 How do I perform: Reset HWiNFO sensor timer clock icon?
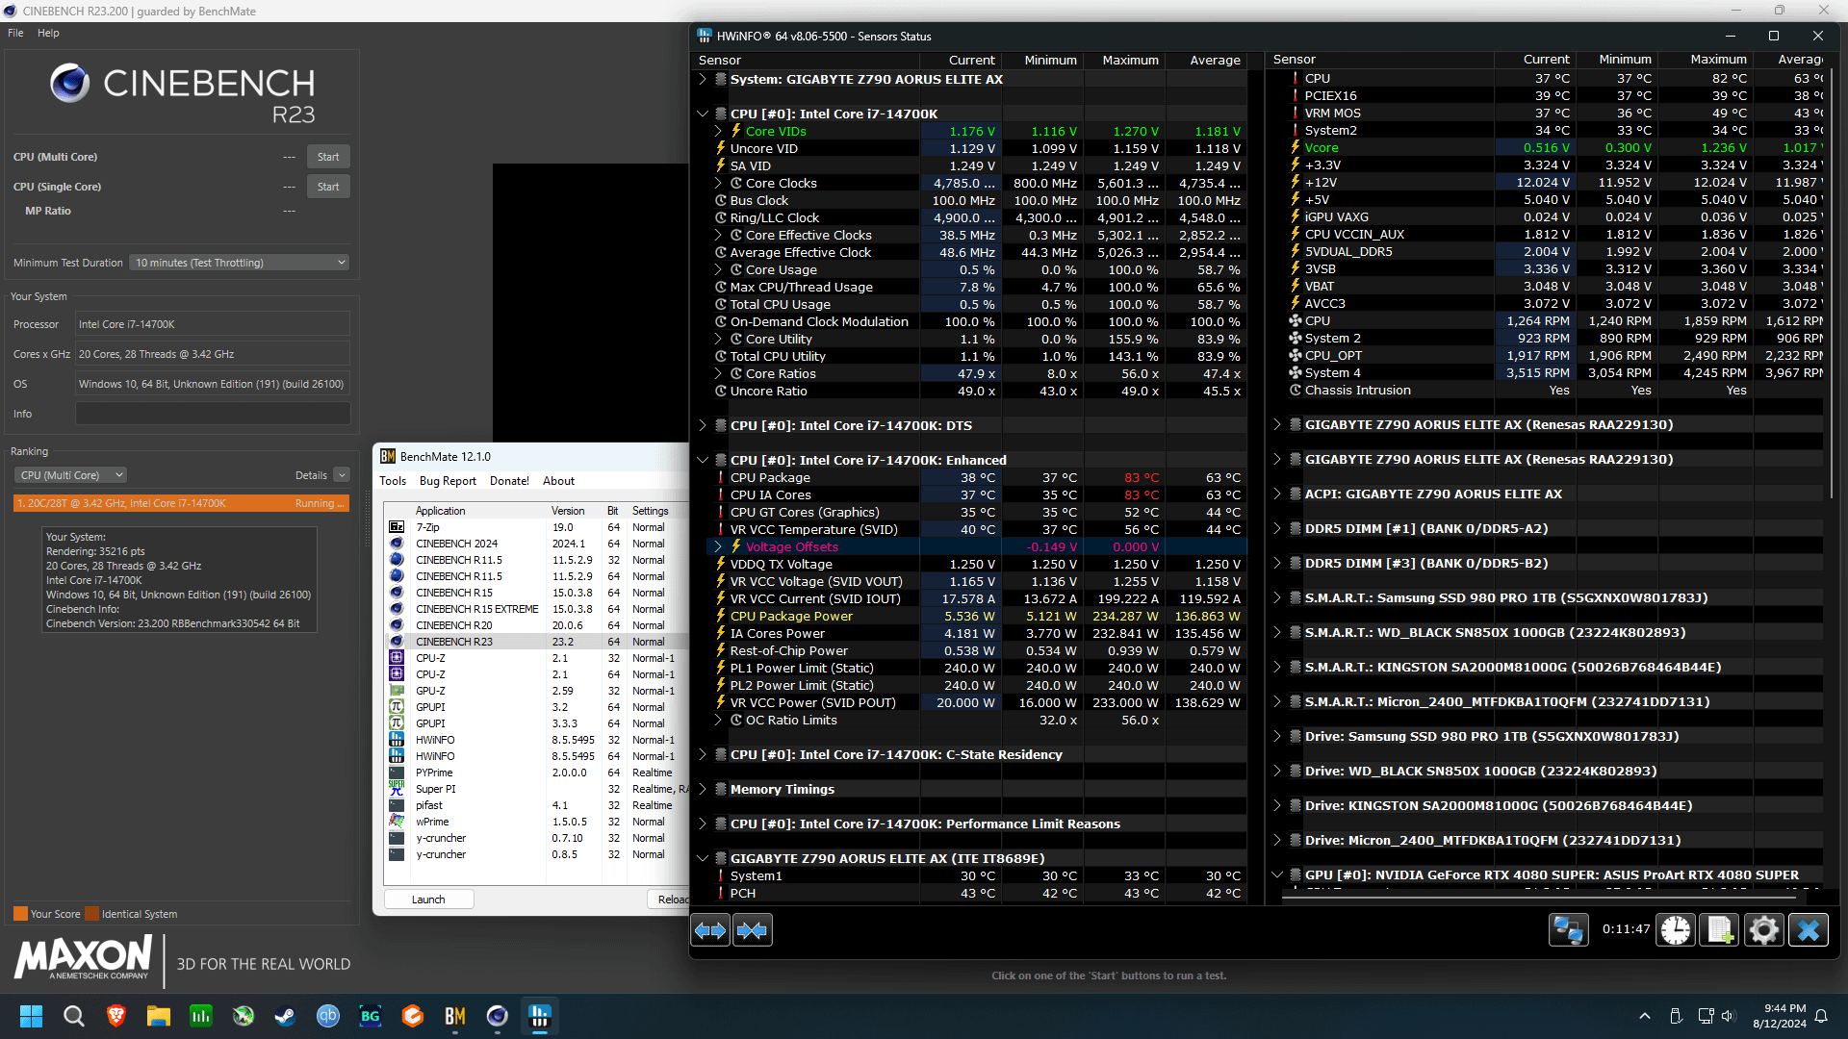(x=1676, y=930)
